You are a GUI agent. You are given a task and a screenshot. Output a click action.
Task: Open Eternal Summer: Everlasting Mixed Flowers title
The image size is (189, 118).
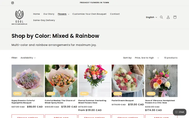tap(92, 102)
